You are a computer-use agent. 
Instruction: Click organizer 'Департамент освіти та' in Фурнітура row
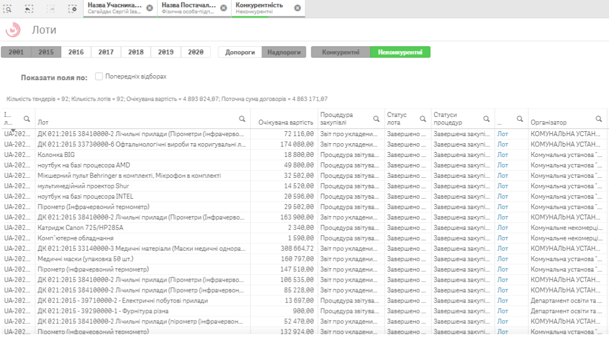coord(566,311)
